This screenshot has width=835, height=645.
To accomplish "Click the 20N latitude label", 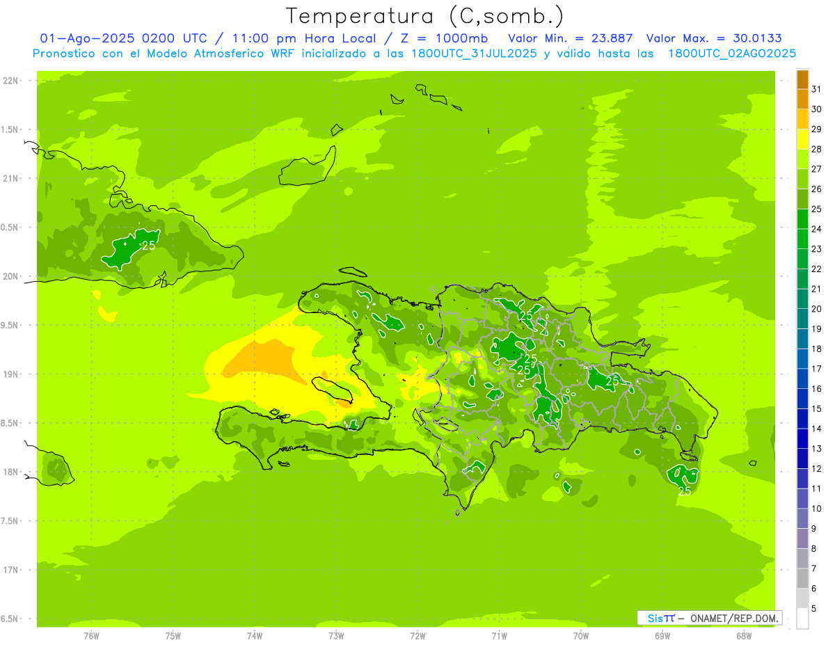I will tap(10, 277).
